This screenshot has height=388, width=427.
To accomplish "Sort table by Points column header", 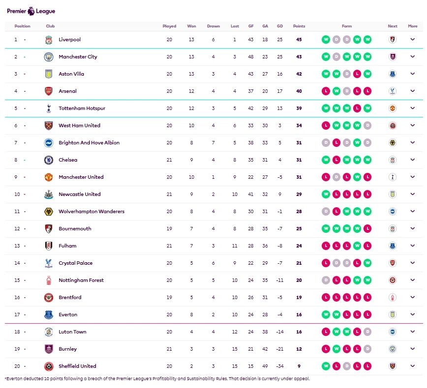I will [x=299, y=27].
